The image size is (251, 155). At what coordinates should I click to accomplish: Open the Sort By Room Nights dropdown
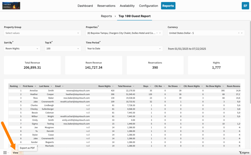pyautogui.click(x=22, y=48)
